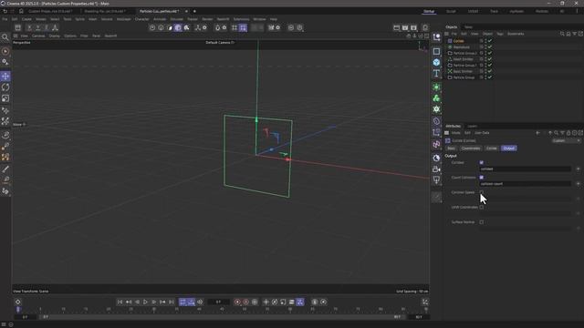This screenshot has height=328, width=584.
Task: Click the back arrow in Attributes panel
Action: tap(537, 133)
